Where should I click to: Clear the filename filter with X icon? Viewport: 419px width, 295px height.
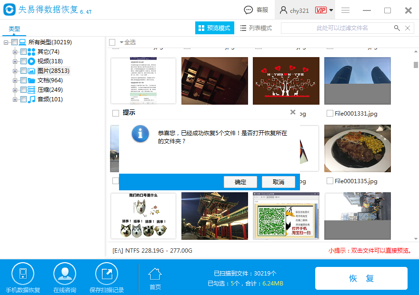(408, 28)
